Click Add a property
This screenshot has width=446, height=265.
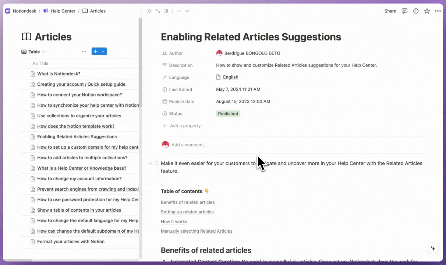tap(182, 126)
